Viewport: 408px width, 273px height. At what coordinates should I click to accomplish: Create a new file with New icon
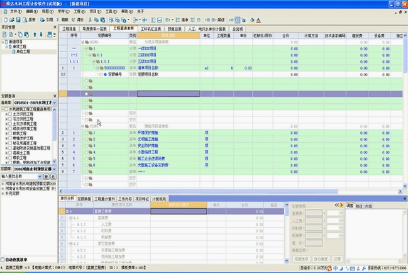pos(6,19)
